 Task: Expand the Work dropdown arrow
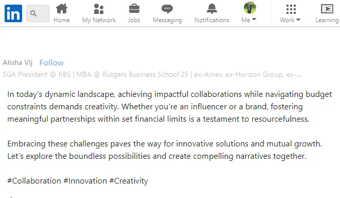coord(298,20)
